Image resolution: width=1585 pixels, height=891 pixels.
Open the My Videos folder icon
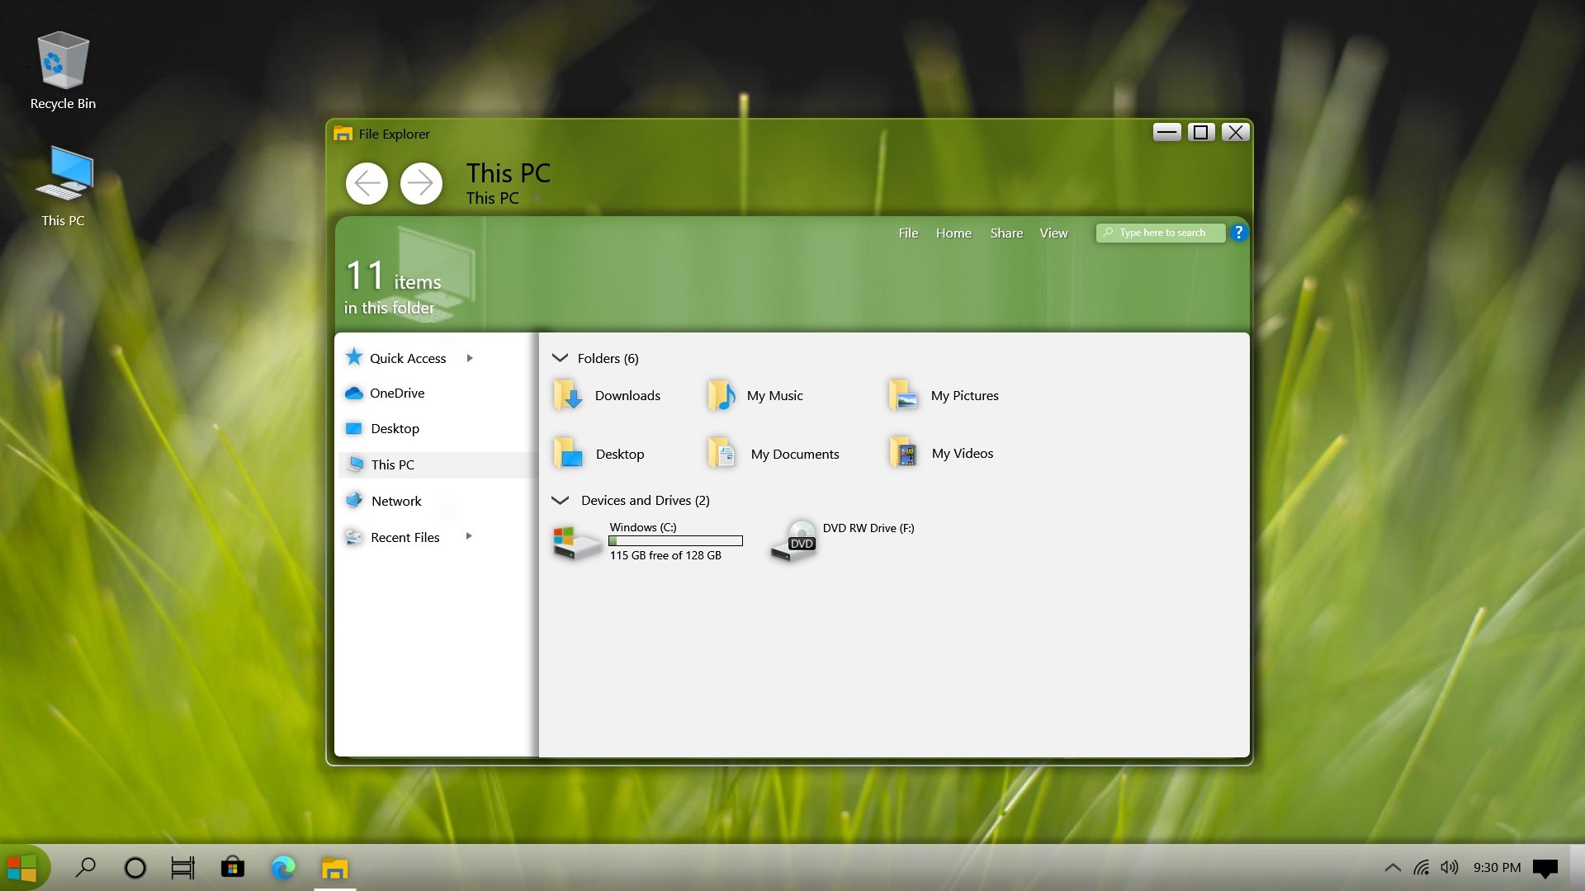pyautogui.click(x=902, y=453)
